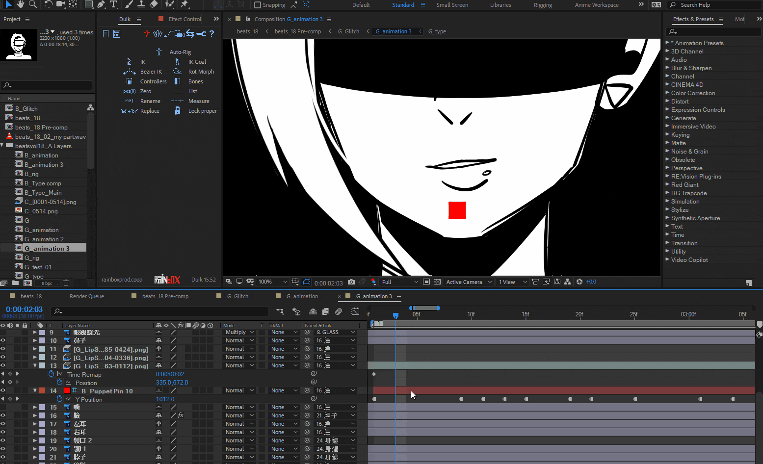Viewport: 763px width, 464px height.
Task: Open Duik calculator panel icon
Action: 117,34
